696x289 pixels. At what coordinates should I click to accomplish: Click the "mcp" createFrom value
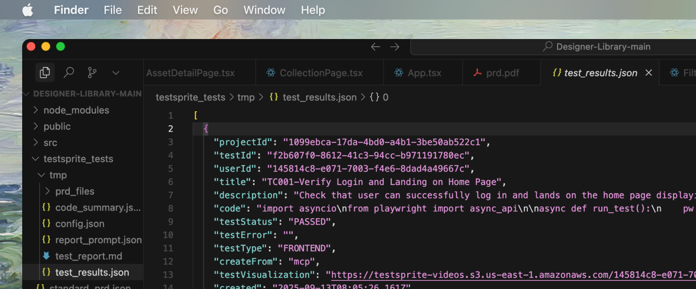(301, 262)
